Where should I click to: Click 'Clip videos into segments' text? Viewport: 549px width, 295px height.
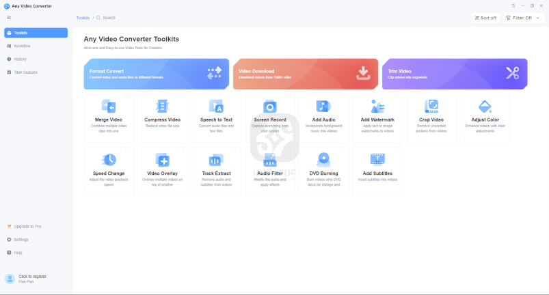click(407, 77)
